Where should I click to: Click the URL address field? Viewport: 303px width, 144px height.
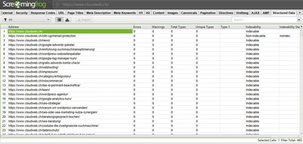coord(178,4)
